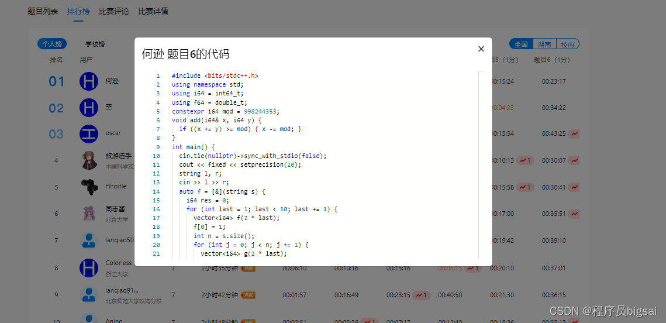Select the 个人榜 ranking toggle
Image resolution: width=666 pixels, height=323 pixels.
52,44
